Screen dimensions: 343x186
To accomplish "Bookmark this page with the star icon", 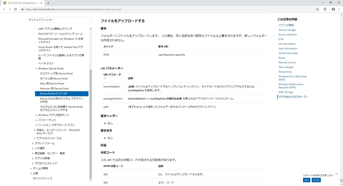I will [x=318, y=9].
